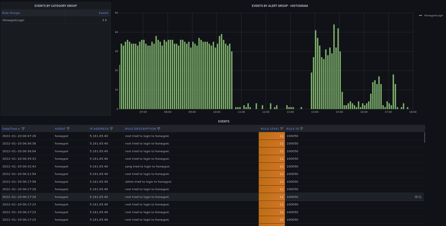Screen dimensions: 446x226
Task: Click the filter-out-value minus magnifier icon
Action: click(420, 197)
